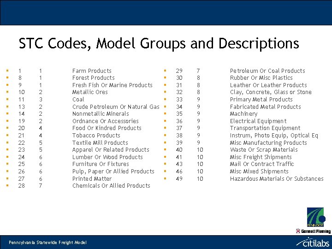The width and height of the screenshot is (332, 249).
Task: Select 'Lumber Or Wood Products'
Action: click(107, 157)
